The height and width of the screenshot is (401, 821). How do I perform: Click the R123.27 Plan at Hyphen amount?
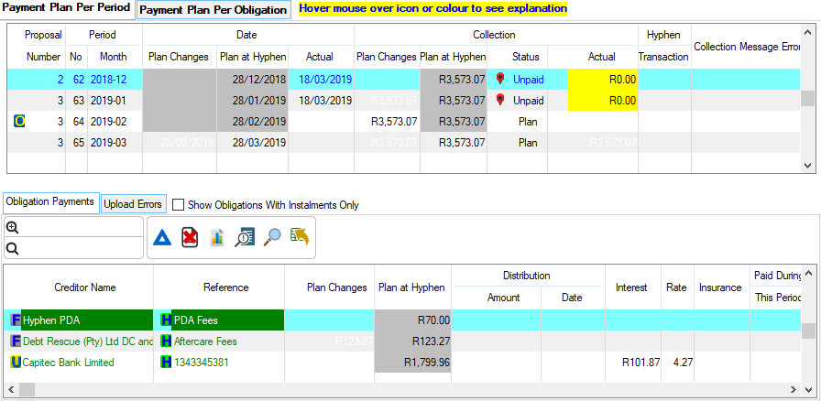(431, 341)
